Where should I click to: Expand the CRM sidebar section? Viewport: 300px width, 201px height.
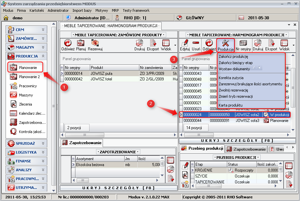click(x=43, y=30)
